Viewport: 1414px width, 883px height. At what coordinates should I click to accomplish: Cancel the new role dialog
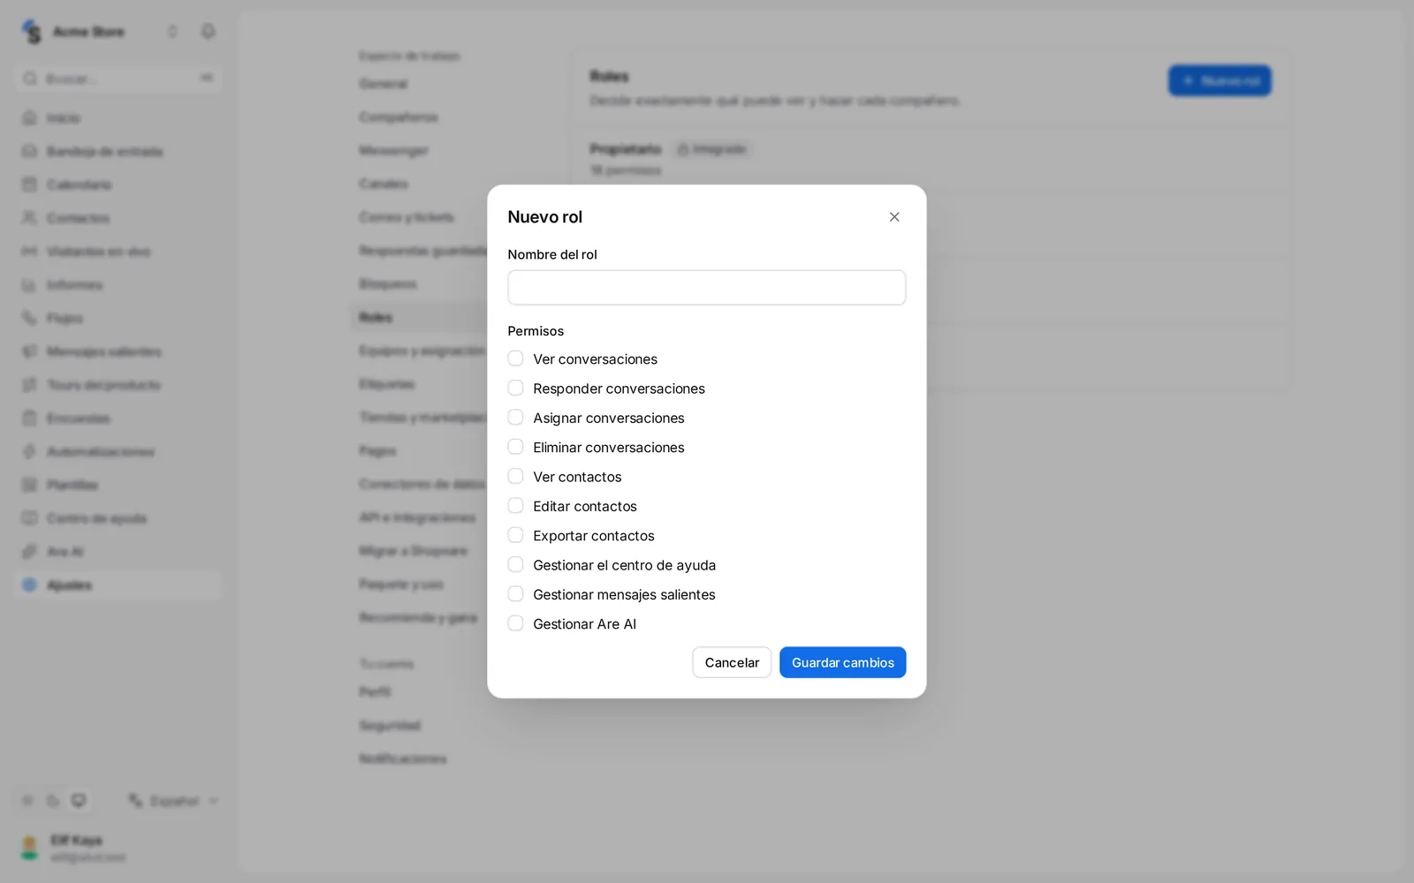point(732,662)
